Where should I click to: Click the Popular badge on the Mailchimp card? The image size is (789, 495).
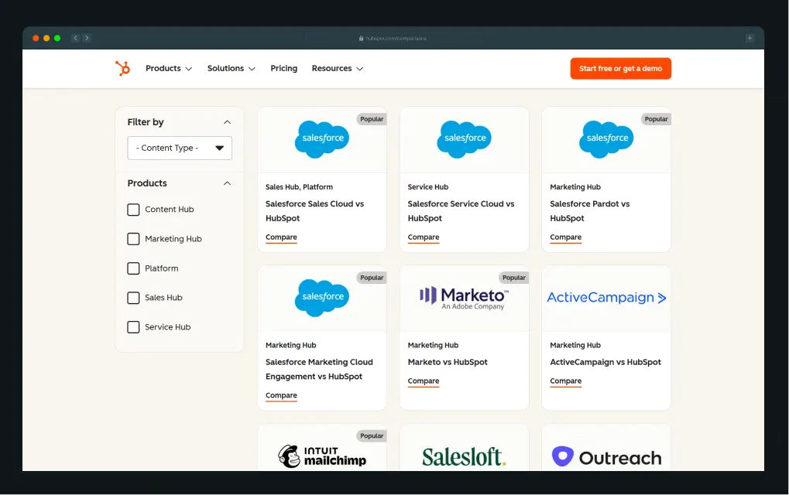(372, 435)
